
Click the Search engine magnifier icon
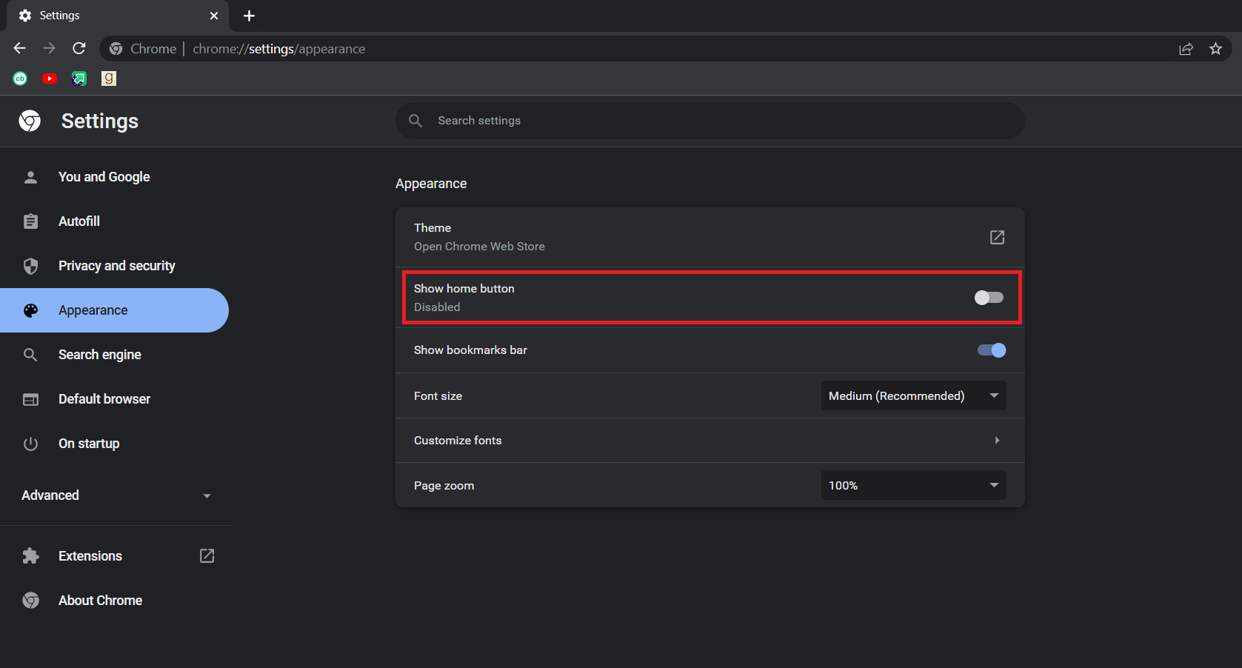pyautogui.click(x=30, y=355)
